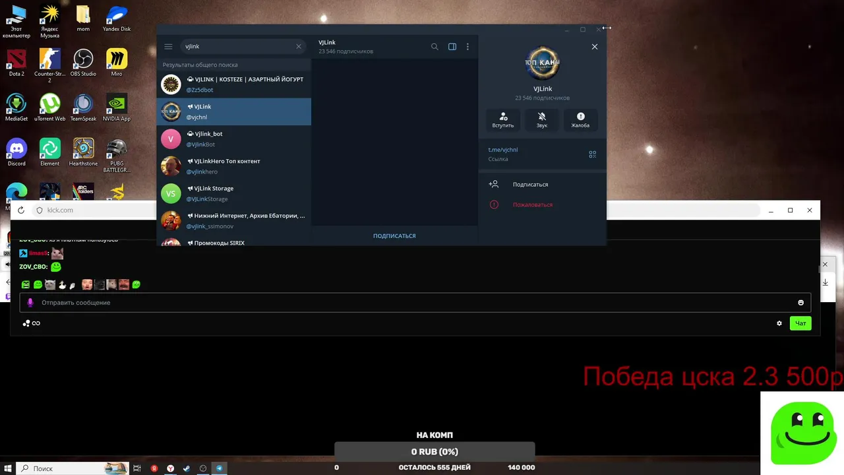
Task: Open Element desktop shortcut
Action: (x=49, y=152)
